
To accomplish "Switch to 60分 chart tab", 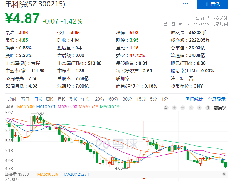I will [x=113, y=99].
